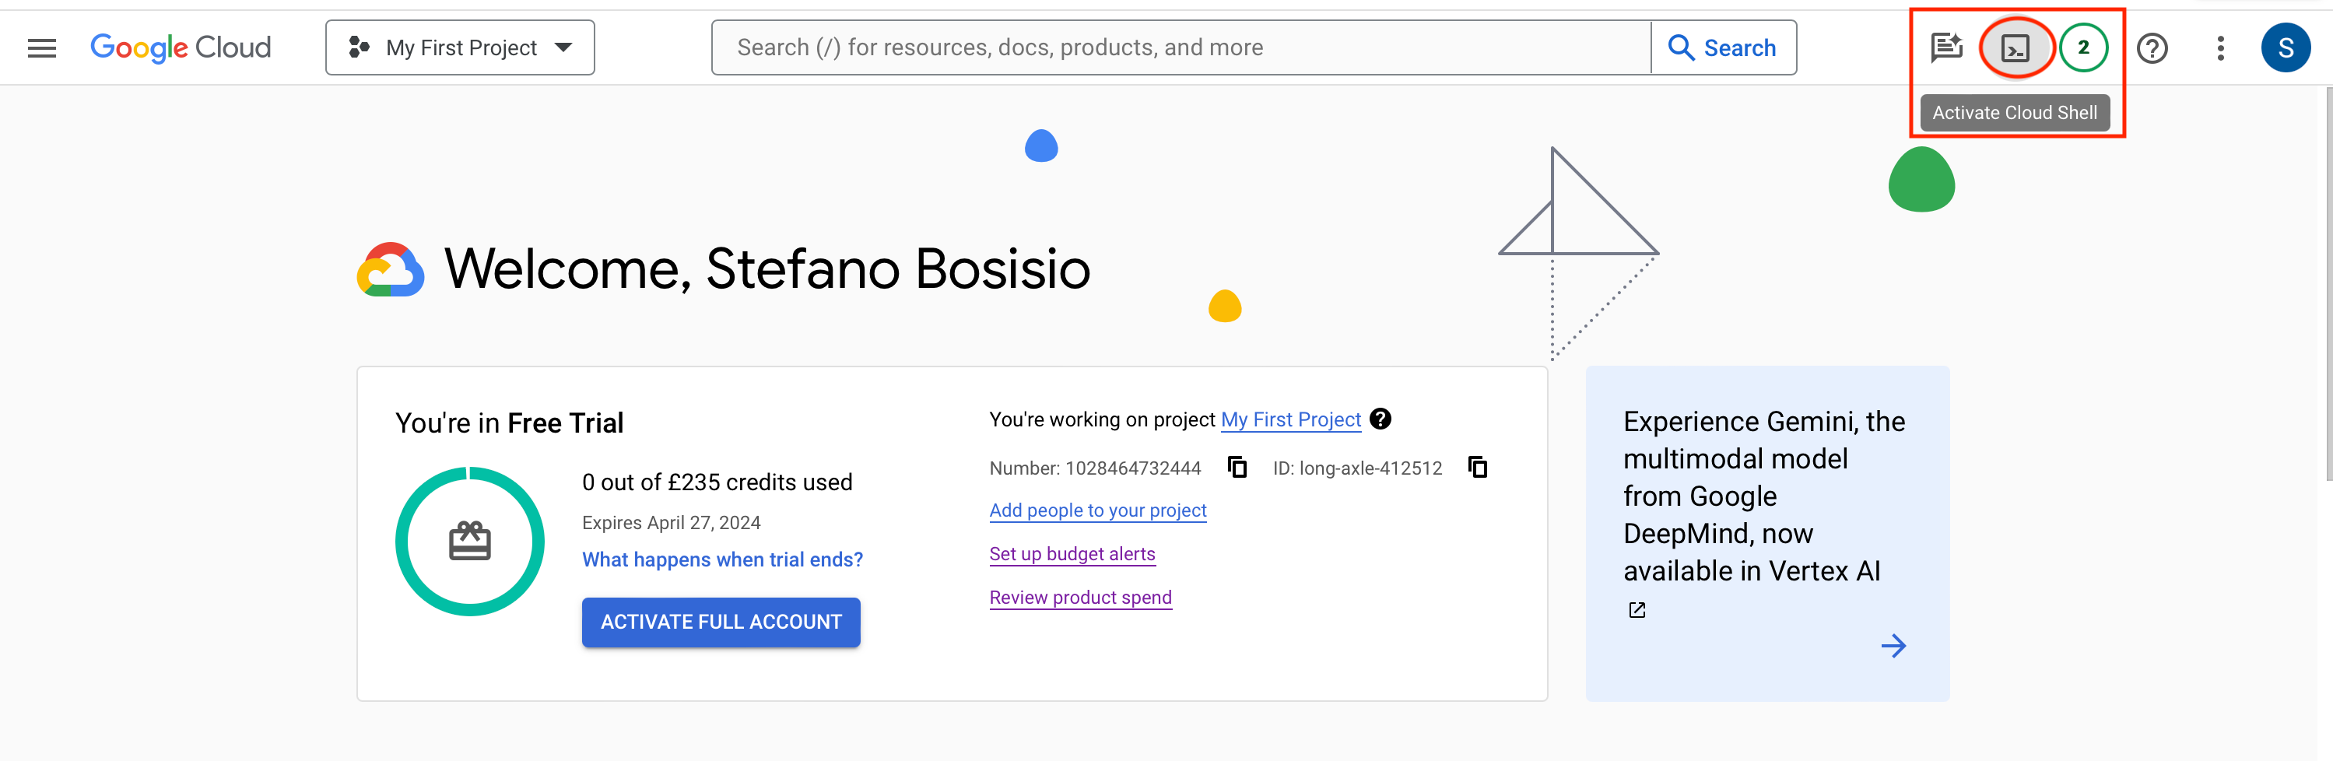This screenshot has width=2333, height=761.
Task: Show project help tooltip question icon
Action: click(x=1381, y=419)
